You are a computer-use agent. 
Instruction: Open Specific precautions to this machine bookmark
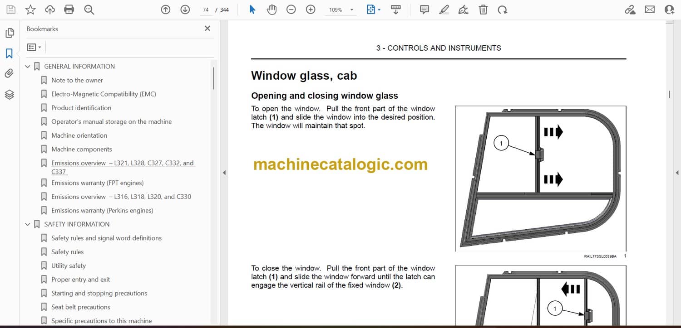click(102, 321)
